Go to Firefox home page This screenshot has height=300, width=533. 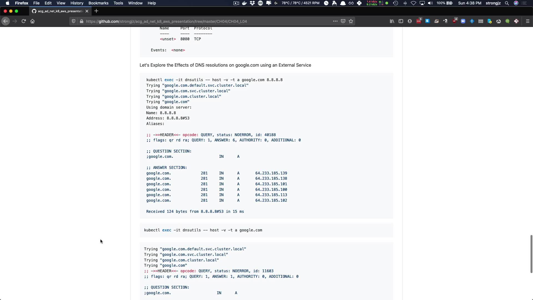coord(32,21)
